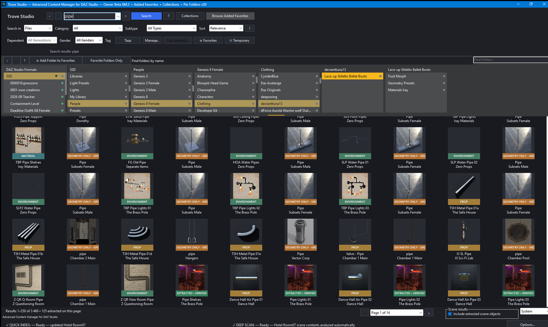Toggle the pin dot on Foot Morph row

(x=444, y=76)
